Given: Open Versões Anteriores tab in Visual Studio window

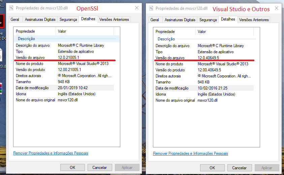Looking at the screenshot, I should click(254, 20).
